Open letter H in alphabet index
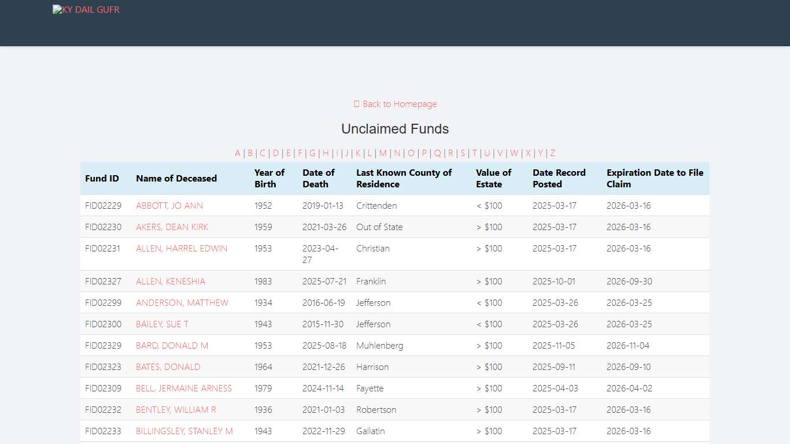 click(326, 153)
